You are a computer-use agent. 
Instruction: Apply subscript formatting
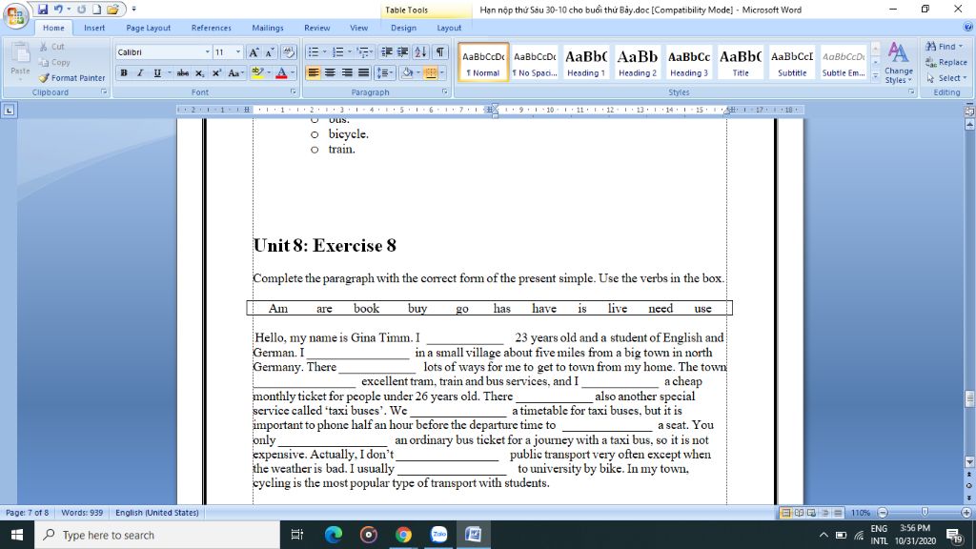click(199, 73)
